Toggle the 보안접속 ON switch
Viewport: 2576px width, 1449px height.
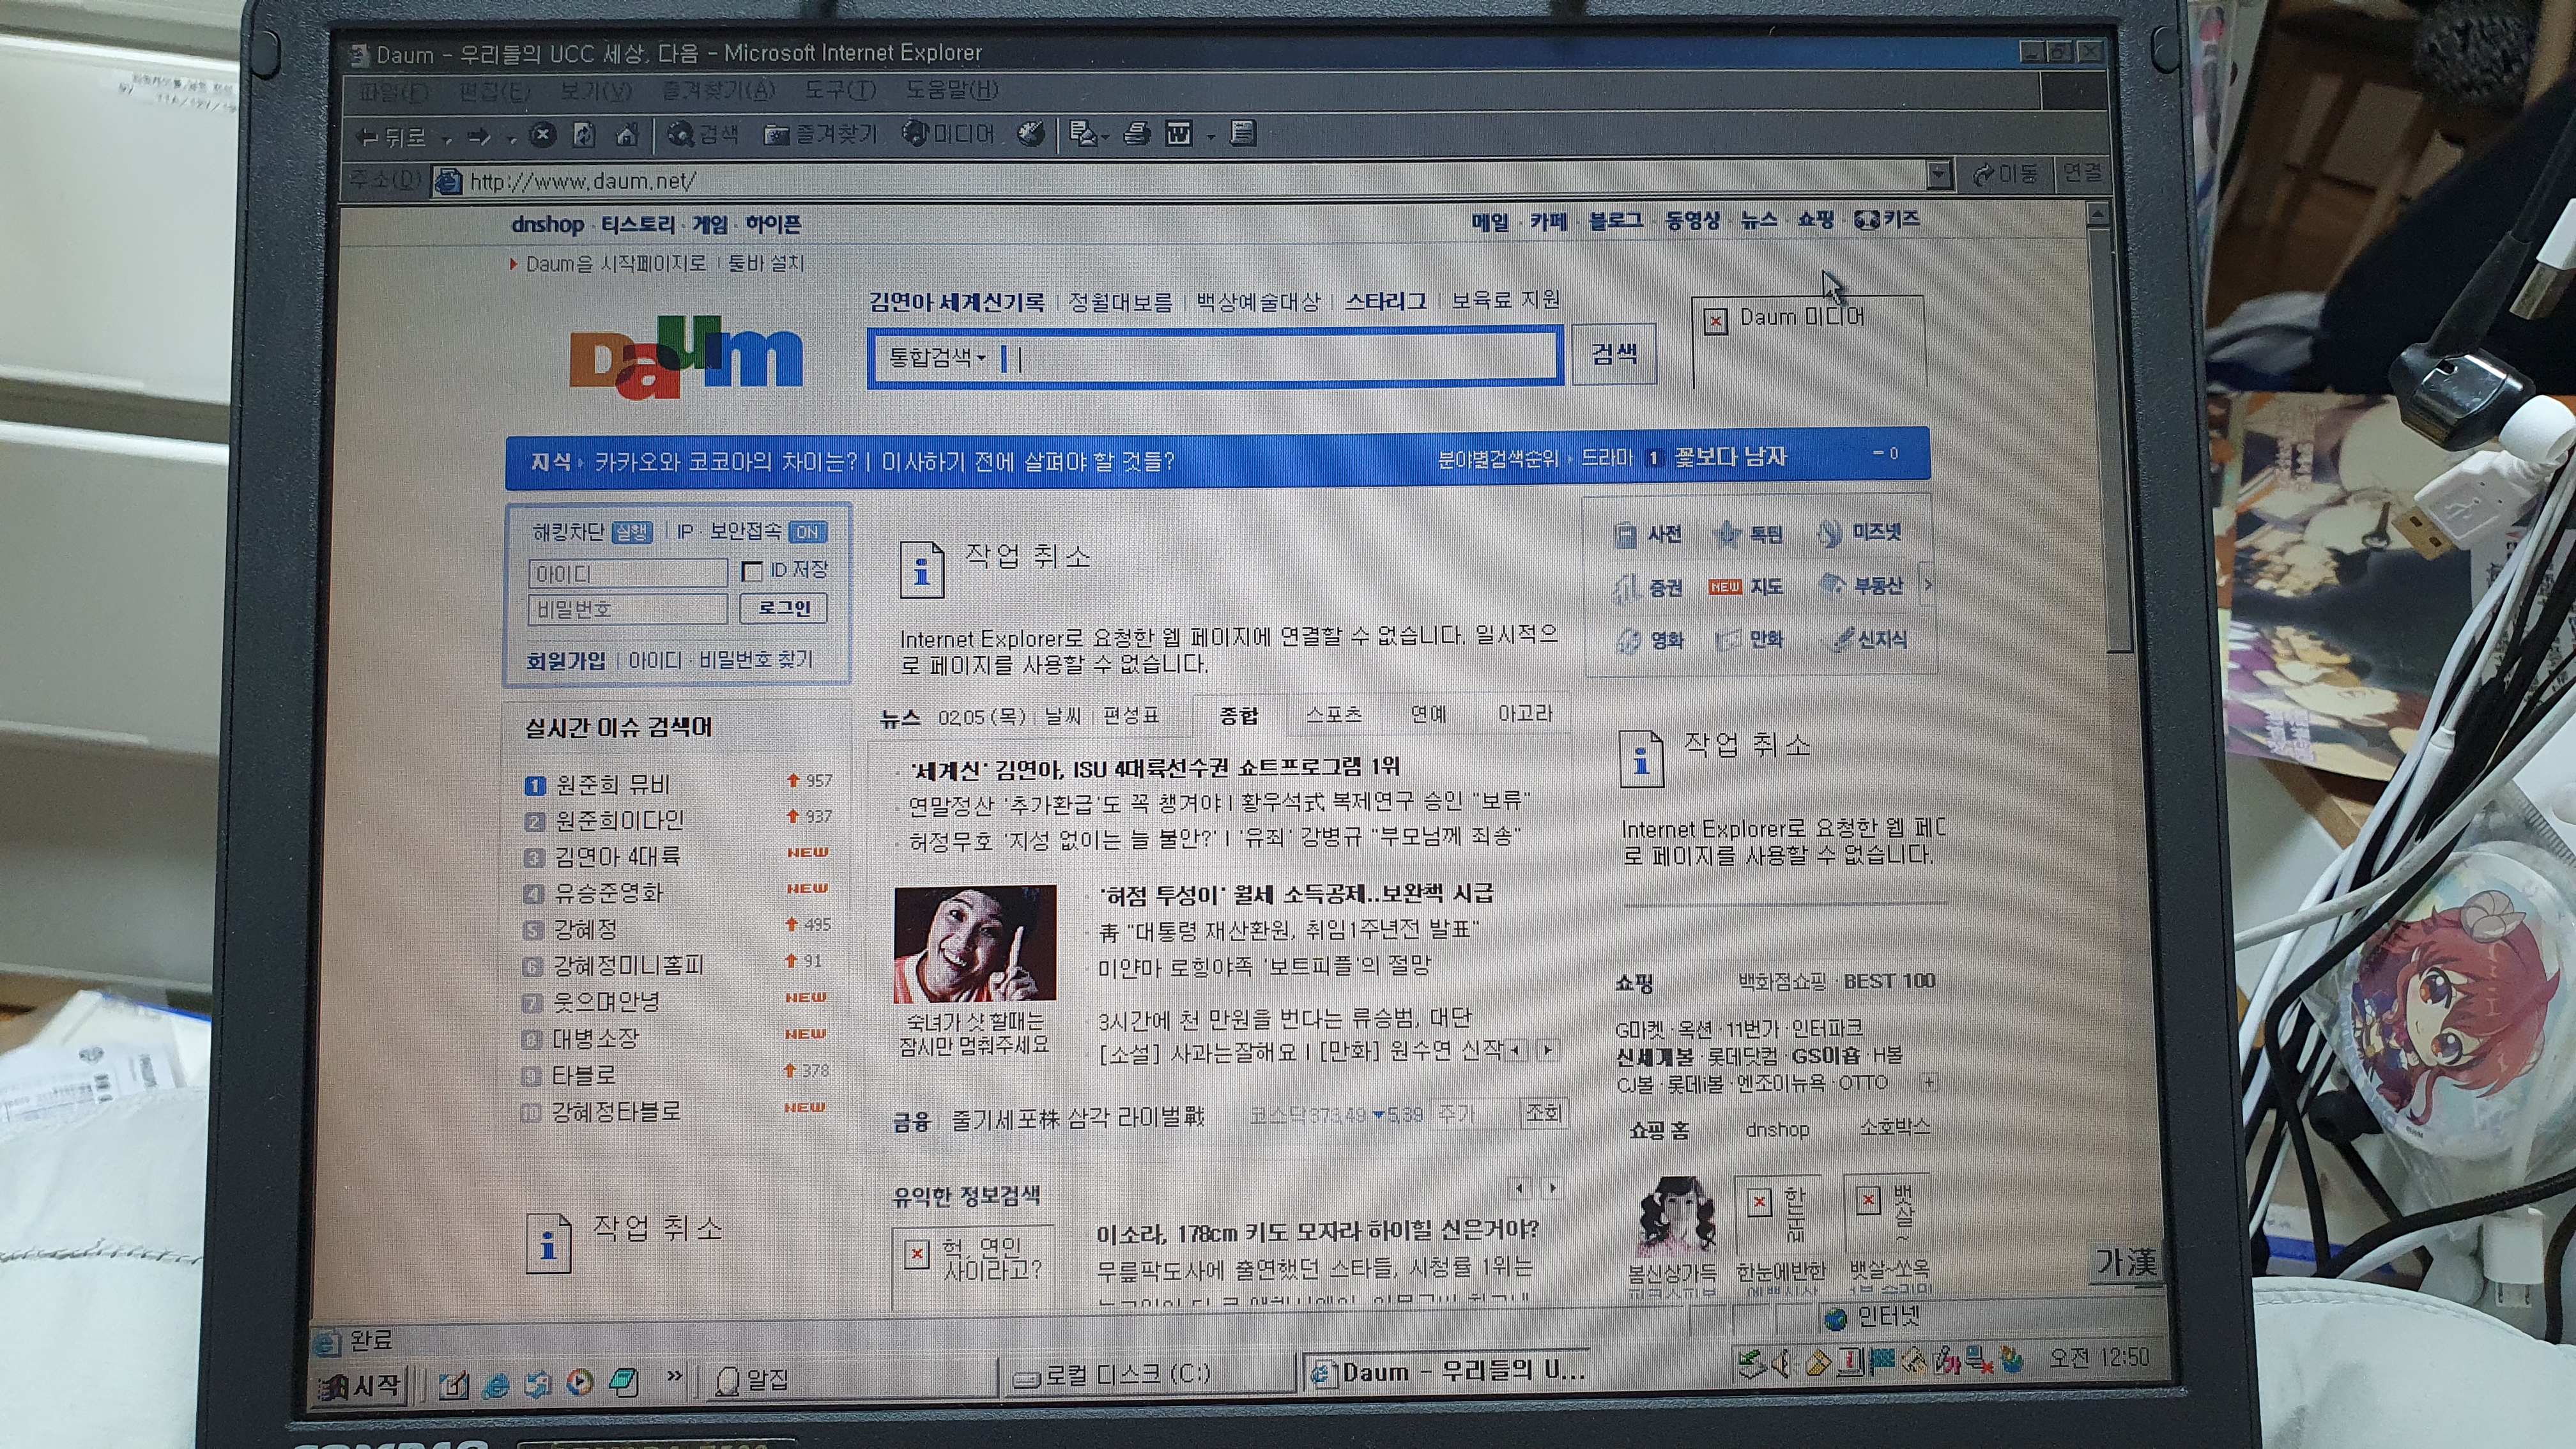807,532
